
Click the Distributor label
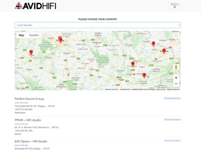(20, 112)
